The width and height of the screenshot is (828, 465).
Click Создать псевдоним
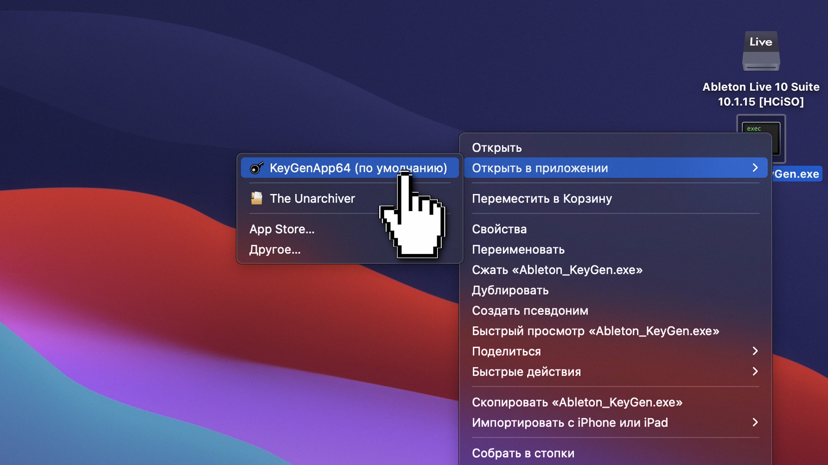point(530,310)
